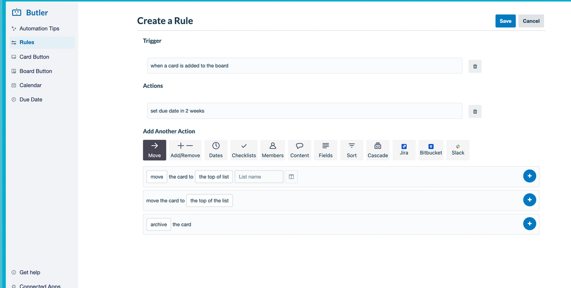
Task: Open Connected Apps in sidebar
Action: (40, 286)
